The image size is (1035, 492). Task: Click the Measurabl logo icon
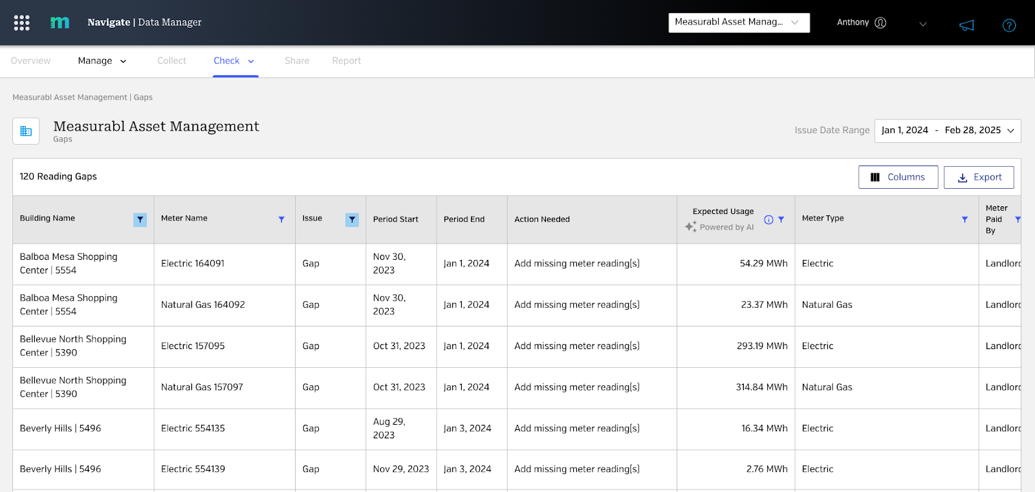(x=60, y=23)
